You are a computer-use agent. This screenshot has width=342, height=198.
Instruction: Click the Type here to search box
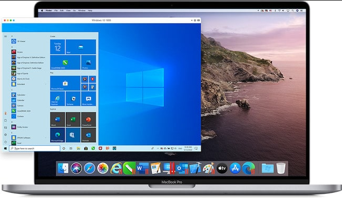[x=35, y=148]
